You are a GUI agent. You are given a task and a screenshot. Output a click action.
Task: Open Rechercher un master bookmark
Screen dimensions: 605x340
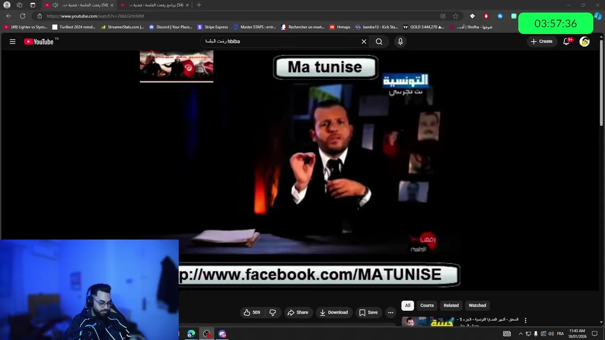tap(303, 27)
